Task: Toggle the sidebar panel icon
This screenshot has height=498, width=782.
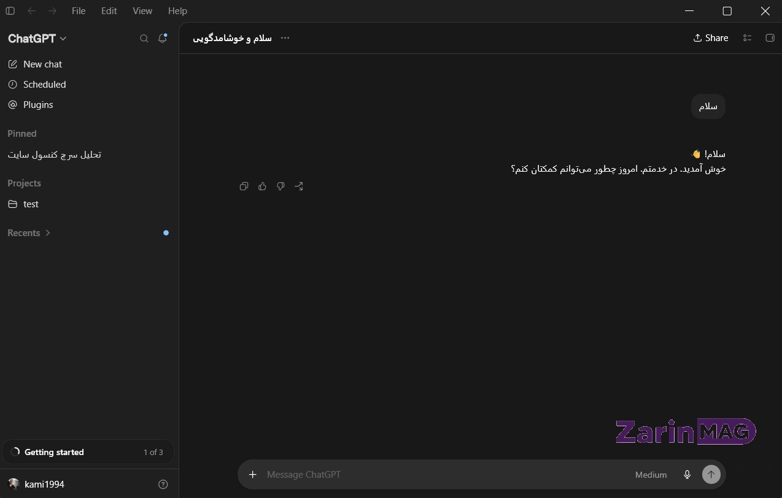Action: pyautogui.click(x=10, y=11)
